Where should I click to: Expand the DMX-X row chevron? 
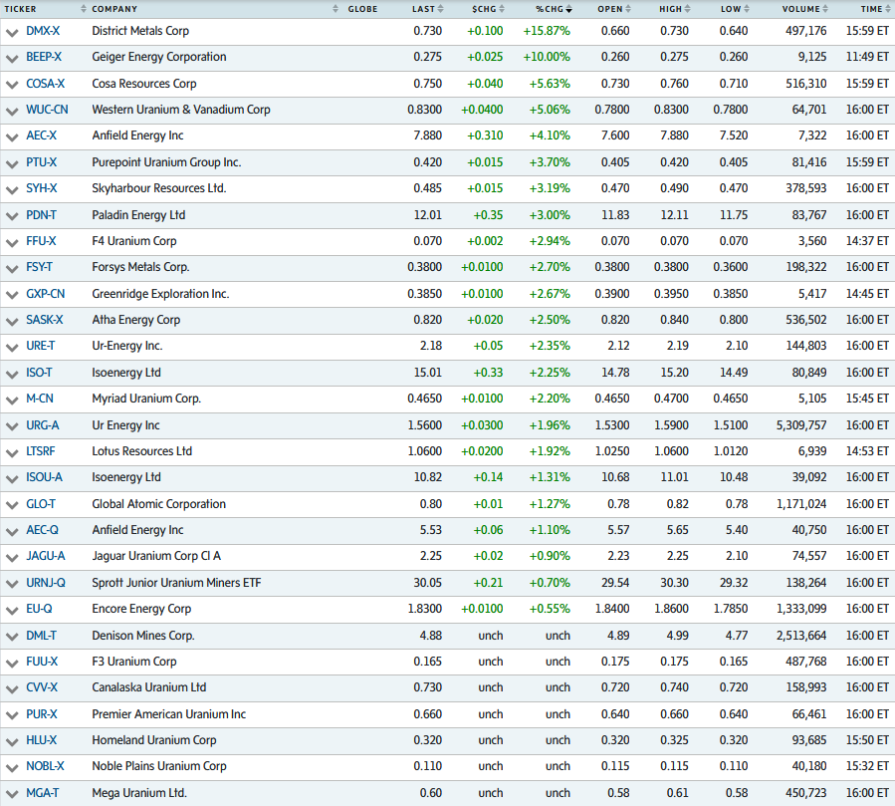point(11,32)
